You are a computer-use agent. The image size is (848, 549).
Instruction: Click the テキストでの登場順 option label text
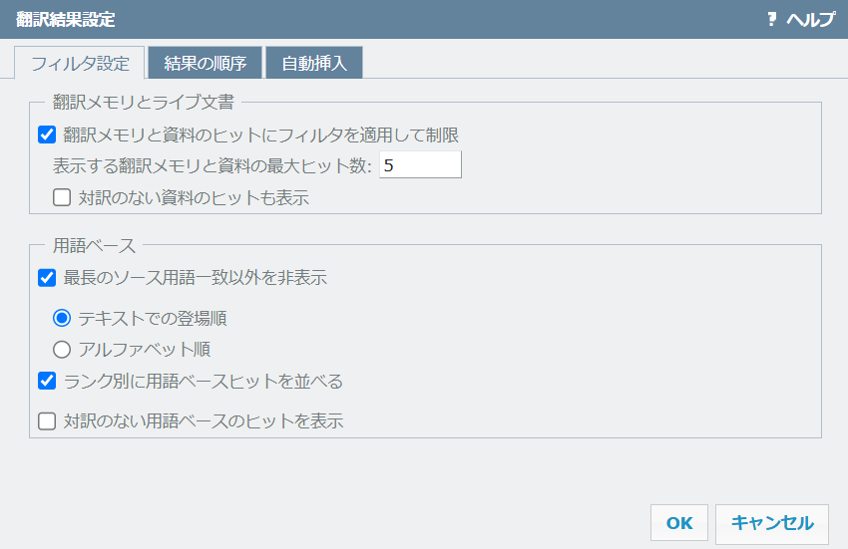160,319
